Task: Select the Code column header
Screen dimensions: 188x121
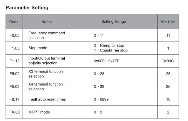Action: point(14,22)
